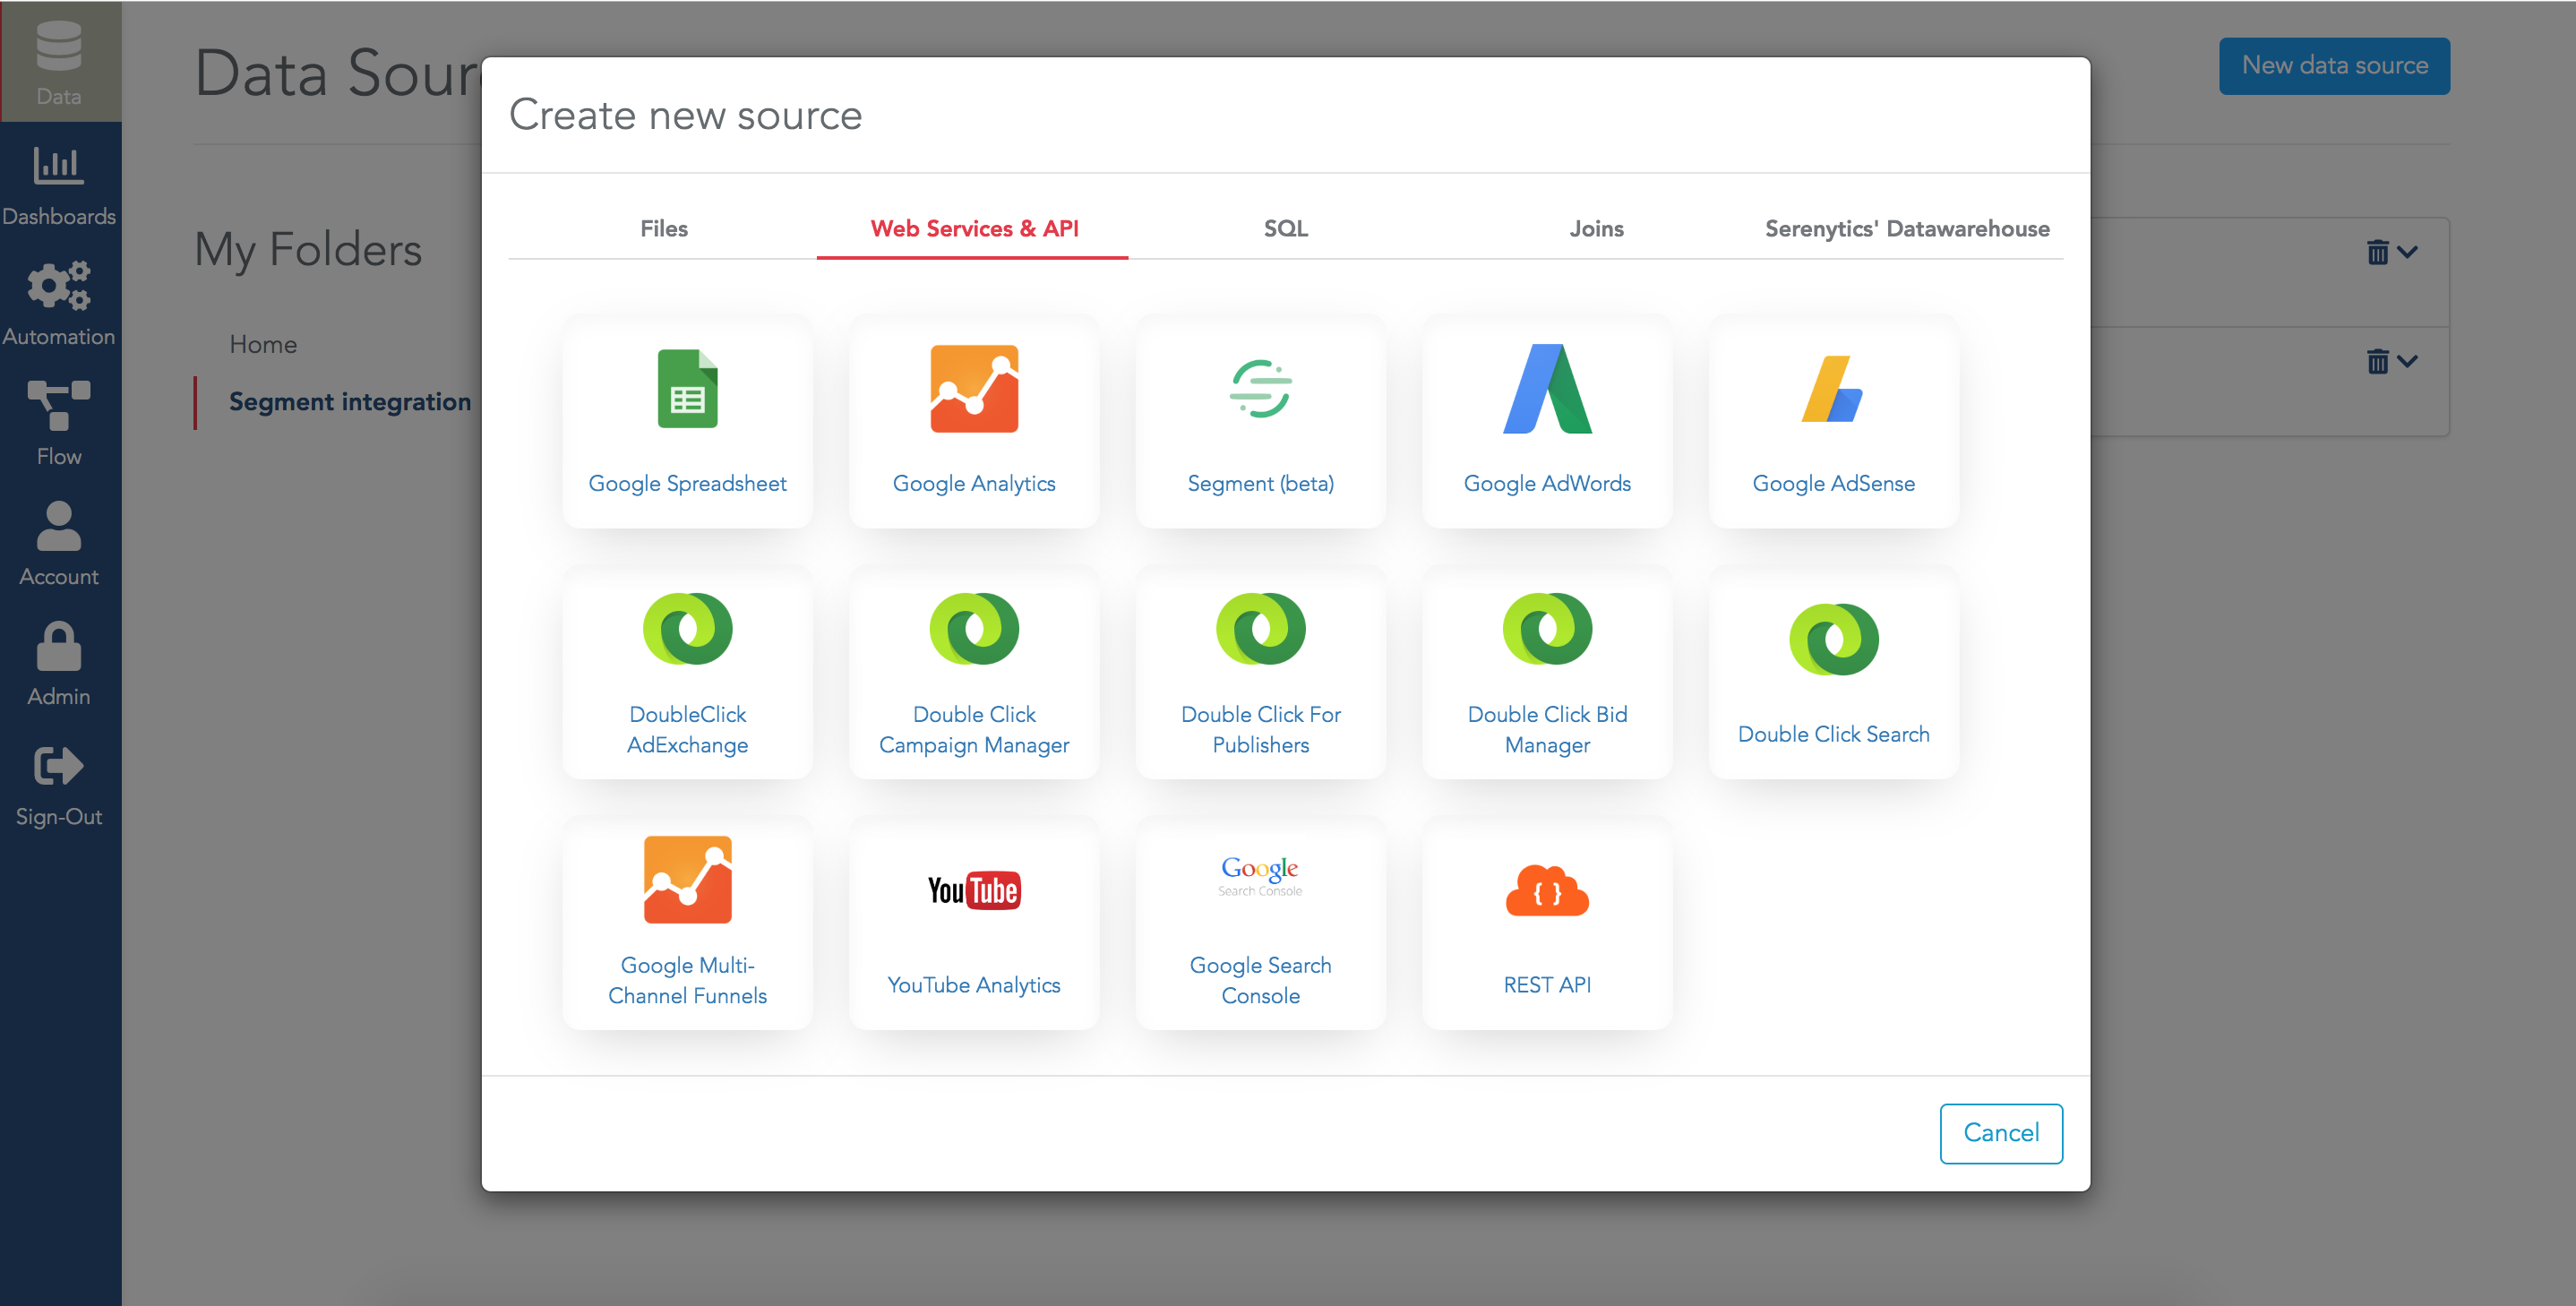The width and height of the screenshot is (2576, 1306).
Task: Expand the lower chevron next to trash
Action: pos(2408,361)
